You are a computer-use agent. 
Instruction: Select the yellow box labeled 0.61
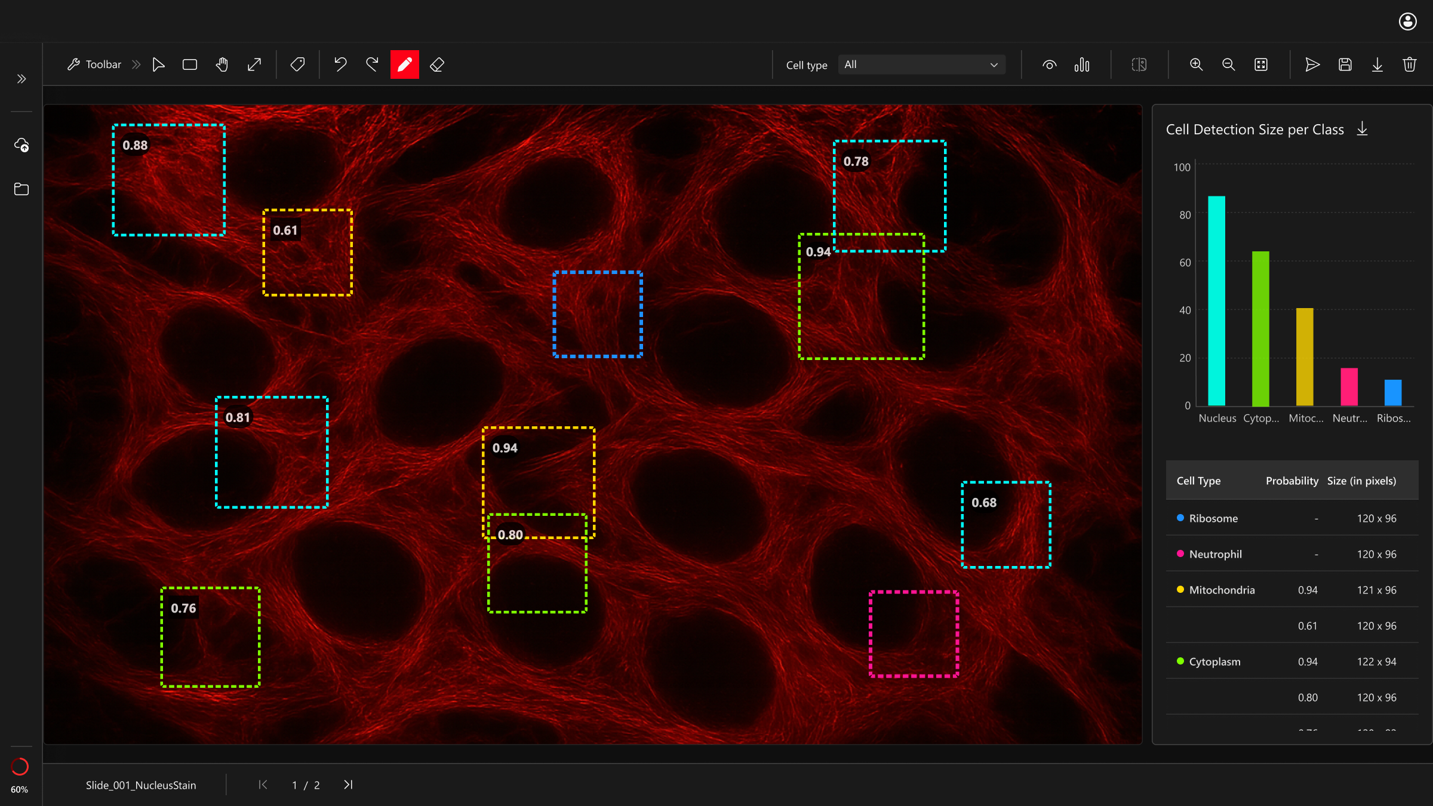307,253
